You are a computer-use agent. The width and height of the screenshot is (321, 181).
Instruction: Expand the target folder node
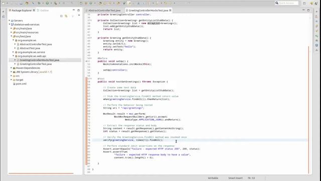pyautogui.click(x=11, y=80)
